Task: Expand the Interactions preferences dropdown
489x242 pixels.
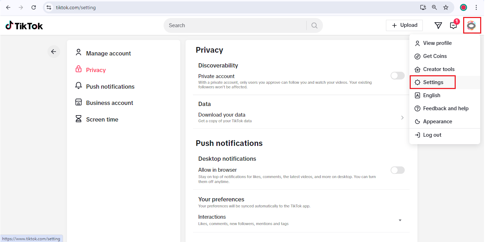Action: point(400,220)
